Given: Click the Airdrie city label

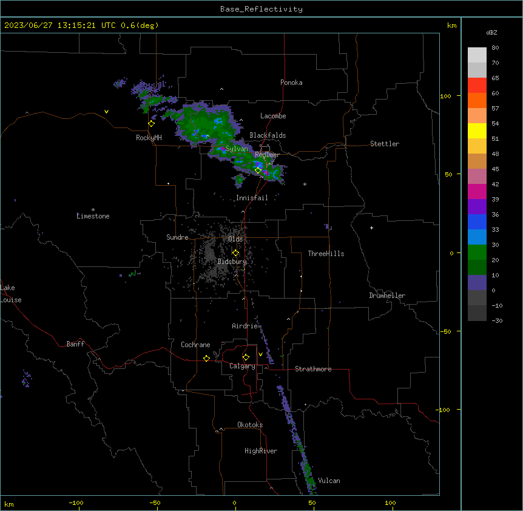Looking at the screenshot, I should click(x=245, y=326).
